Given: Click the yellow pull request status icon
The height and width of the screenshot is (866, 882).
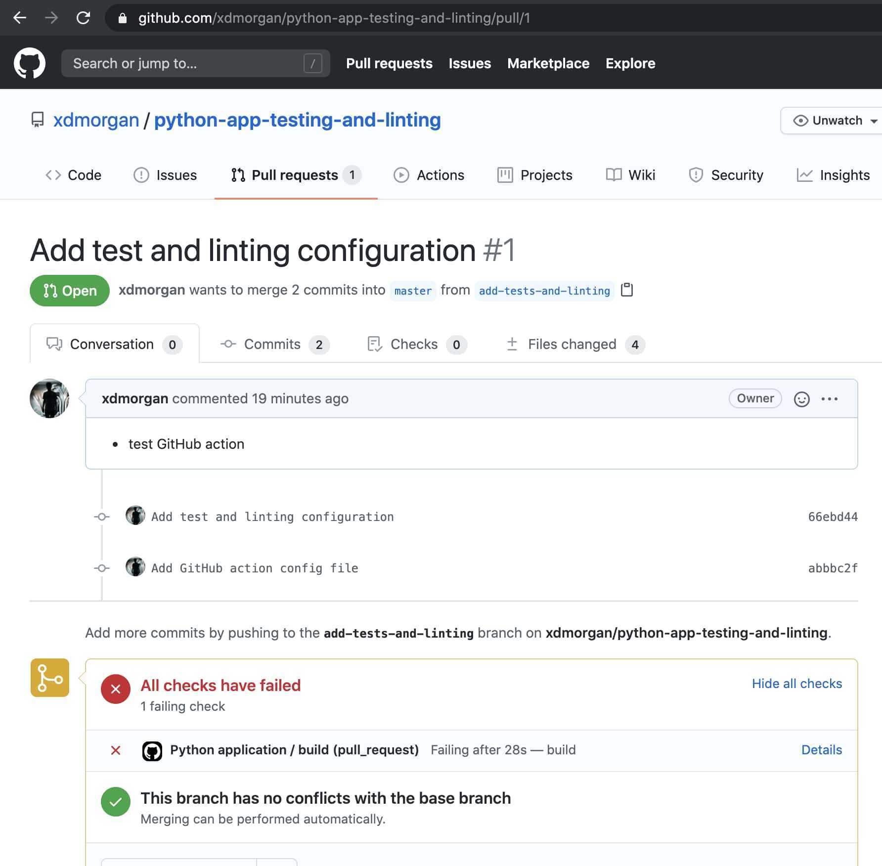Looking at the screenshot, I should [49, 678].
